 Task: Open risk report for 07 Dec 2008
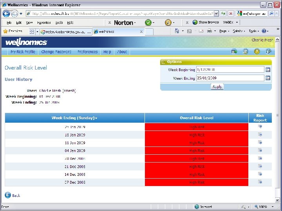click(x=260, y=182)
